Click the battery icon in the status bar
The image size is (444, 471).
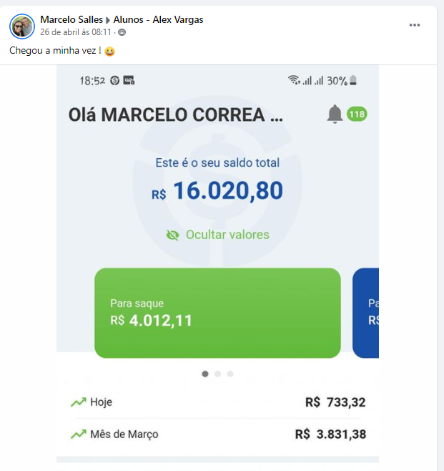[353, 81]
